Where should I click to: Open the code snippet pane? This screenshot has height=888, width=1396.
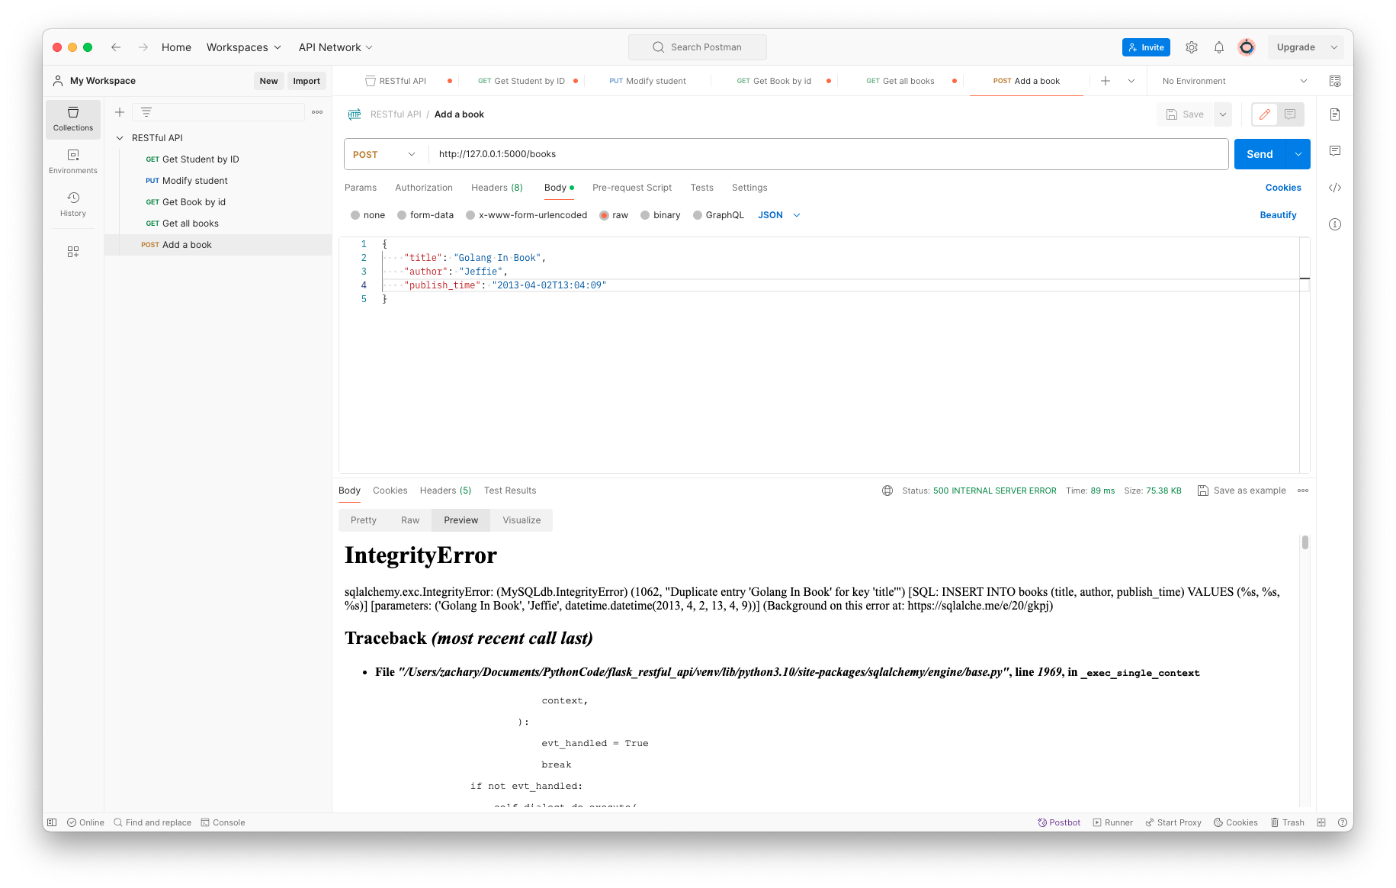pyautogui.click(x=1335, y=188)
